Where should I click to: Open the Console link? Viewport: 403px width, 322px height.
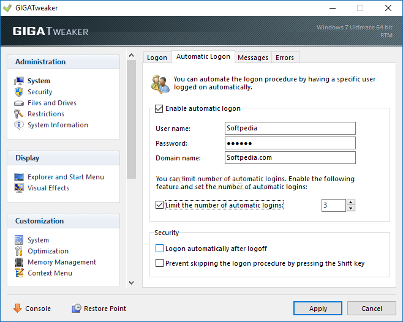pos(38,309)
